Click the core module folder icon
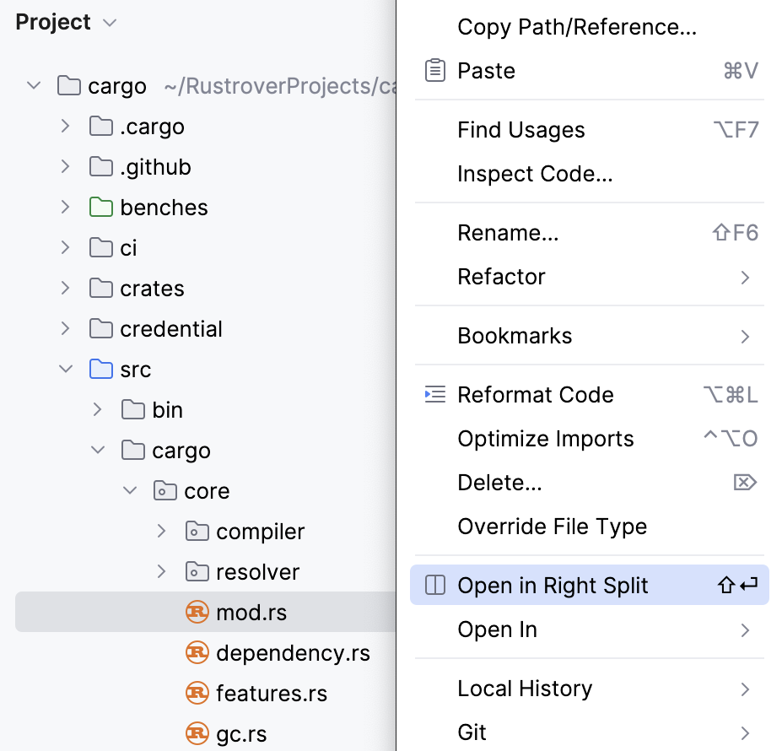This screenshot has height=751, width=782. (x=164, y=491)
